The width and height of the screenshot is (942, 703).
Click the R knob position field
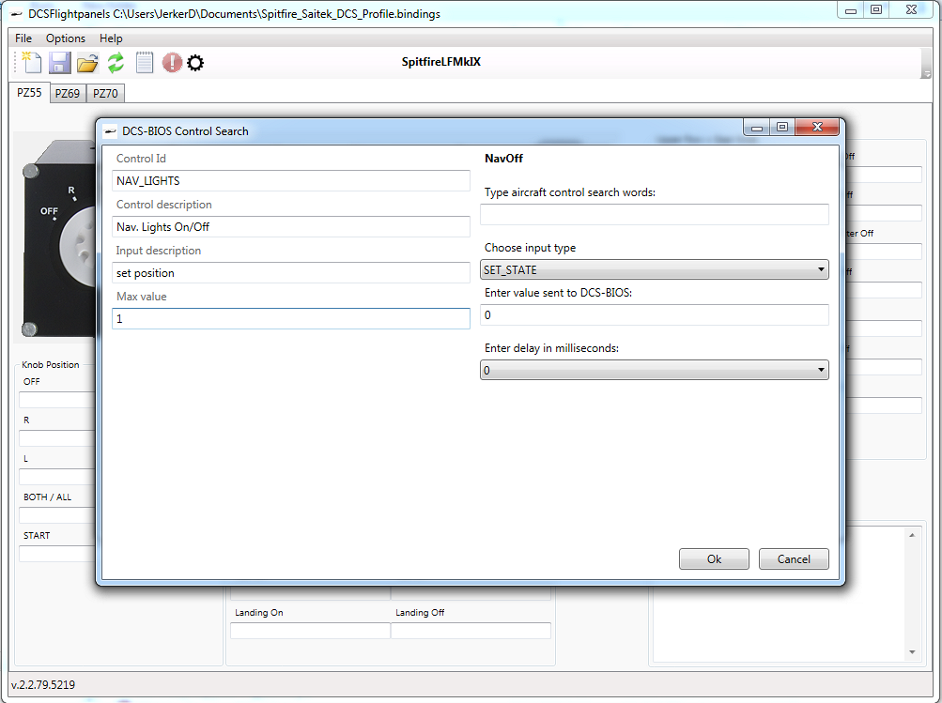coord(57,438)
